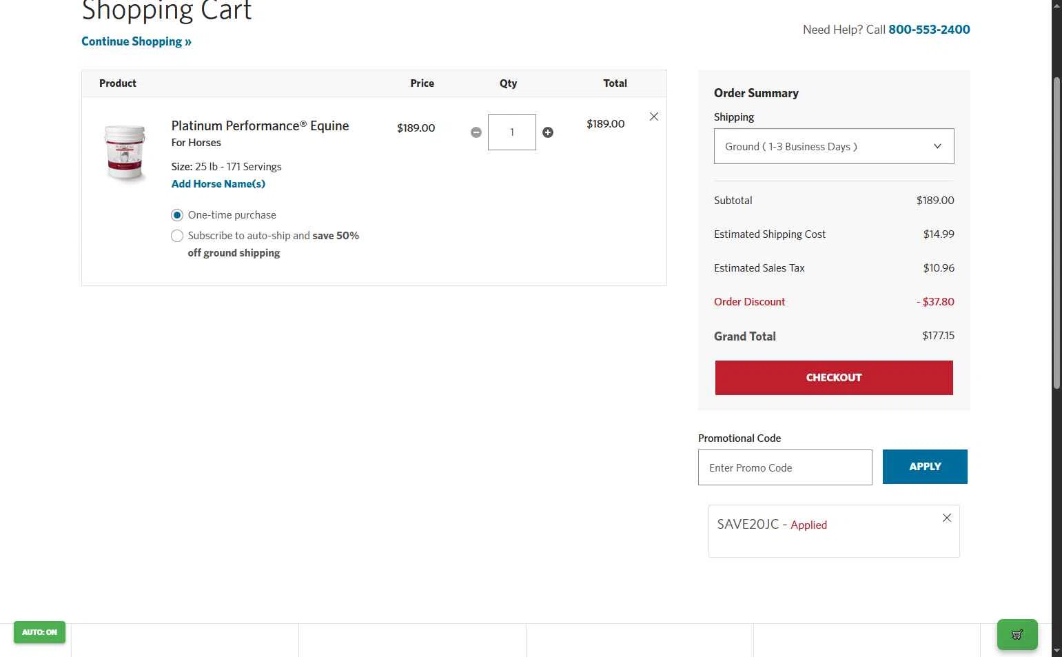Image resolution: width=1062 pixels, height=657 pixels.
Task: Click the 800-553-2400 phone link
Action: [x=929, y=30]
